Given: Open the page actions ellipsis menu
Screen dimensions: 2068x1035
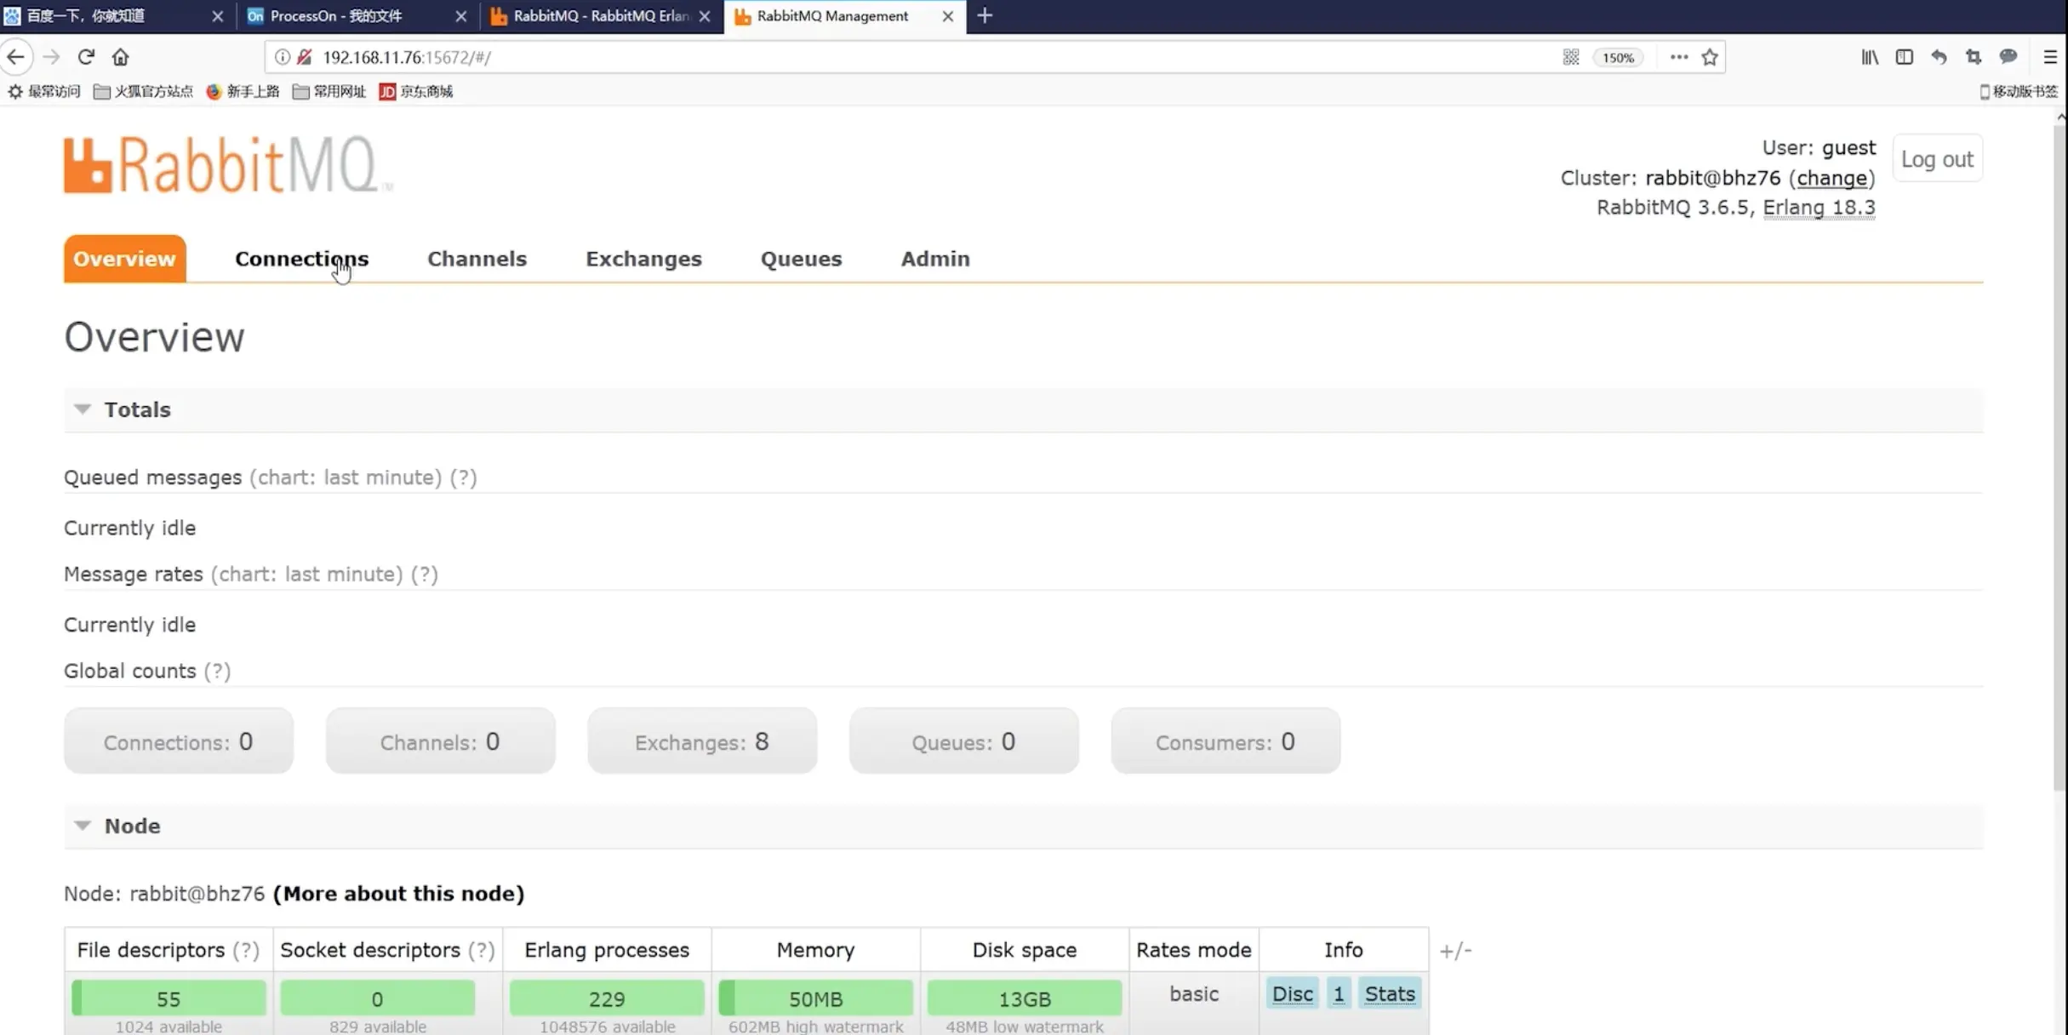Looking at the screenshot, I should pos(1679,57).
